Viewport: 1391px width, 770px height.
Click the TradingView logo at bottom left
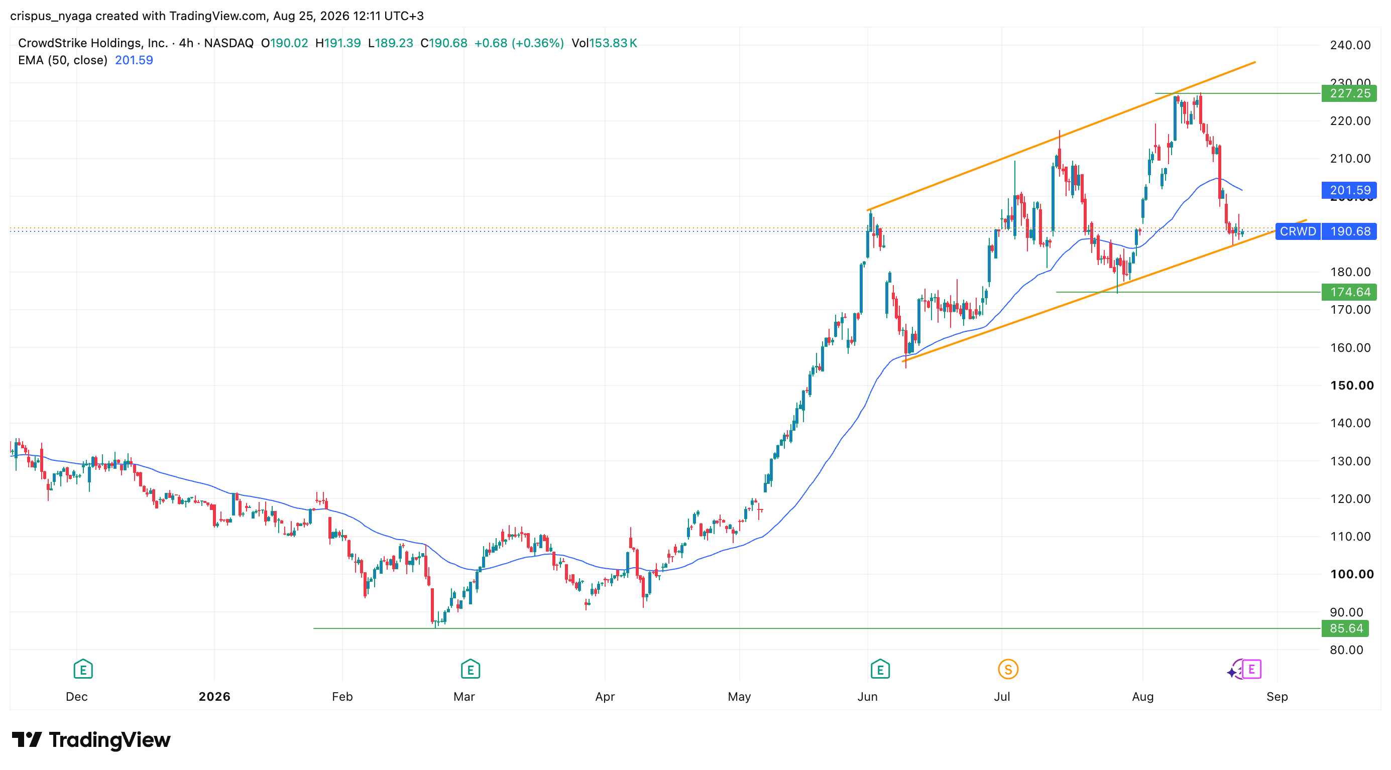pos(91,740)
